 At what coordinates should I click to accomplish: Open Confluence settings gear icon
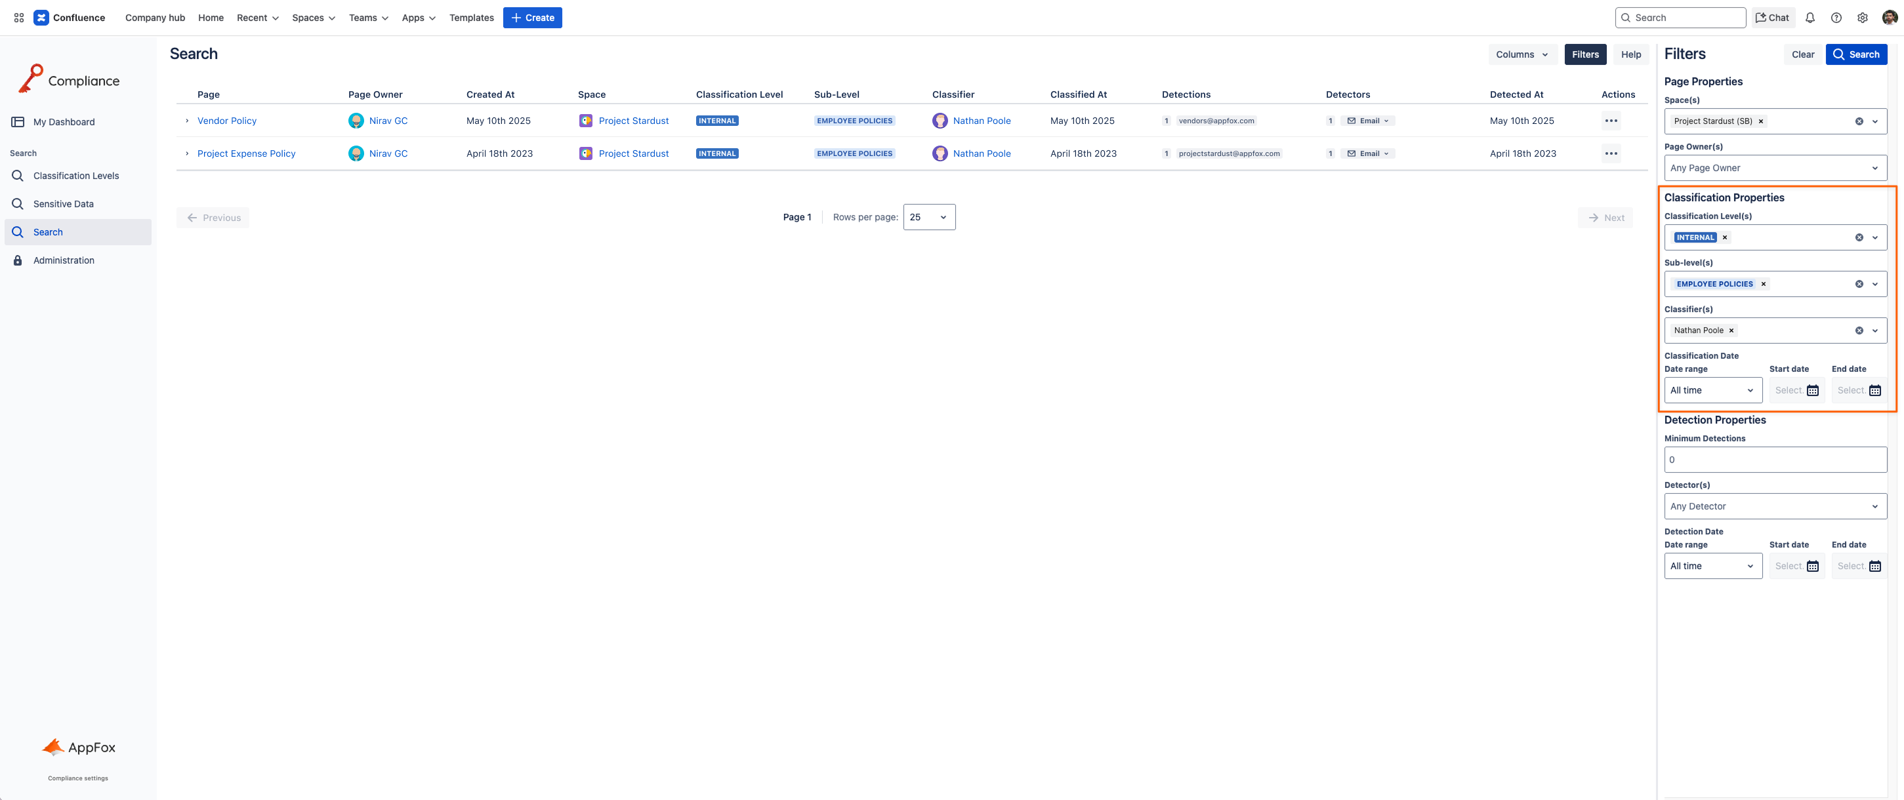[1862, 17]
